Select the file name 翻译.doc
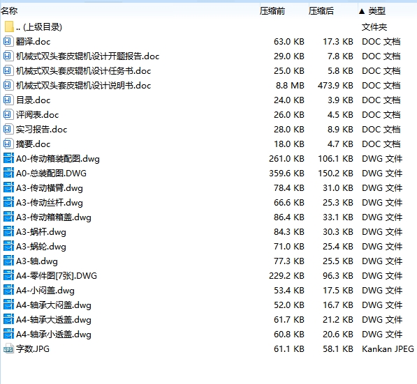The height and width of the screenshot is (384, 417). (x=33, y=42)
